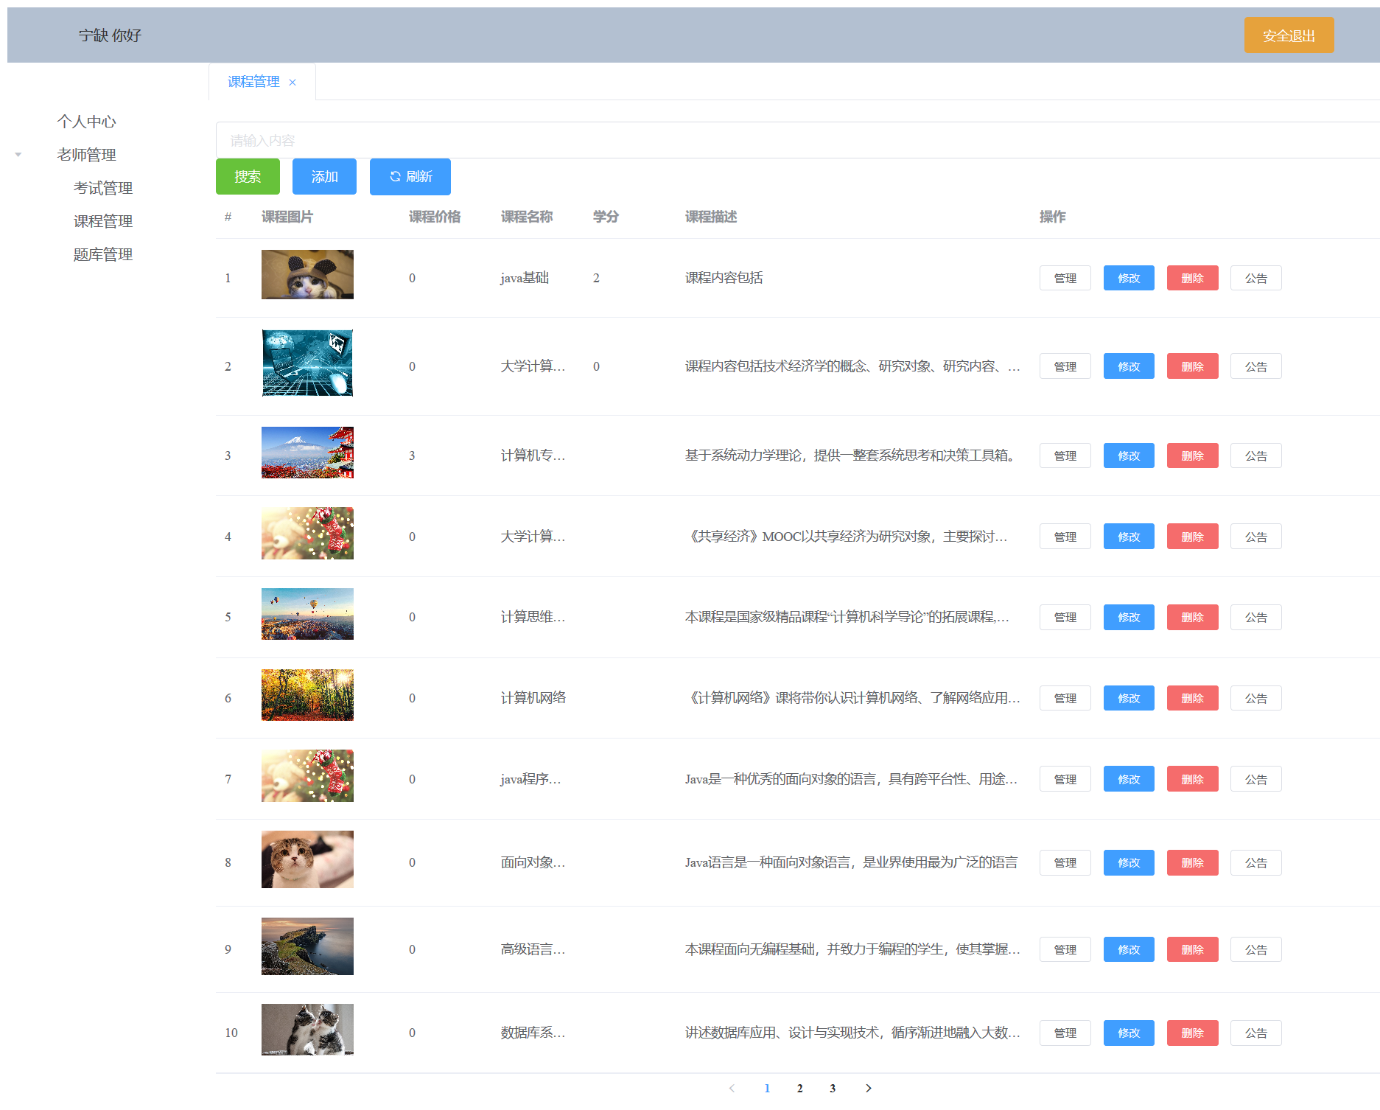Click 公告 for the 数据库系 course
The height and width of the screenshot is (1110, 1380).
tap(1255, 1033)
